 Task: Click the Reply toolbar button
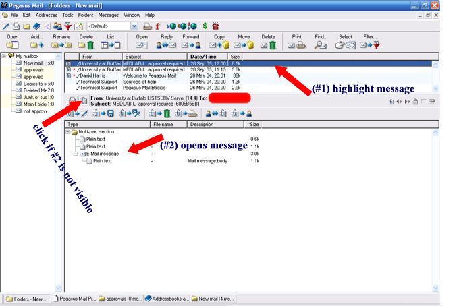click(166, 42)
